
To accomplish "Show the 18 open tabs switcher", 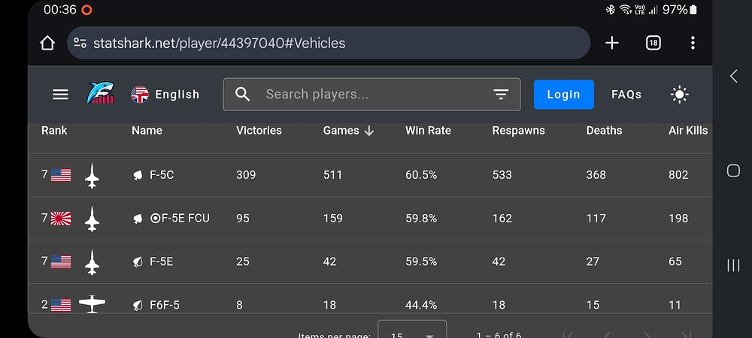I will 653,43.
